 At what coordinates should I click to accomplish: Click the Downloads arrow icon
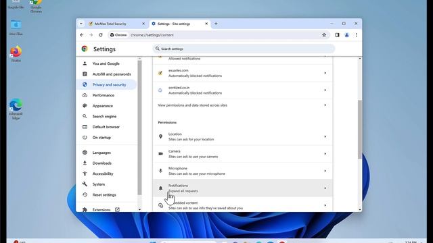tap(85, 163)
